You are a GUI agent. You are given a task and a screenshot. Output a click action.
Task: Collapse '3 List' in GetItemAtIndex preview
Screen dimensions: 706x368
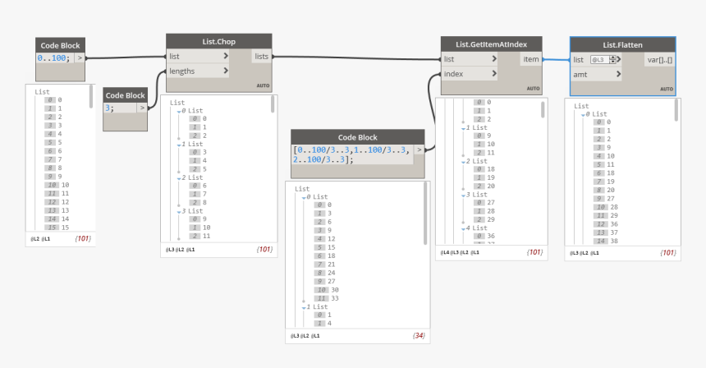[x=463, y=195]
